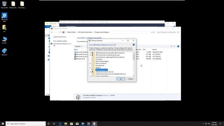The width and height of the screenshot is (224, 126).
Task: Sort programs by Size column header
Action: pos(144,50)
